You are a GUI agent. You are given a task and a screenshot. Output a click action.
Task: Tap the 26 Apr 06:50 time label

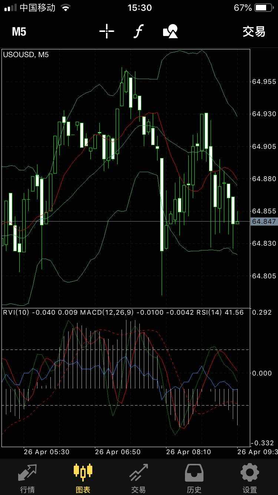pyautogui.click(x=118, y=452)
